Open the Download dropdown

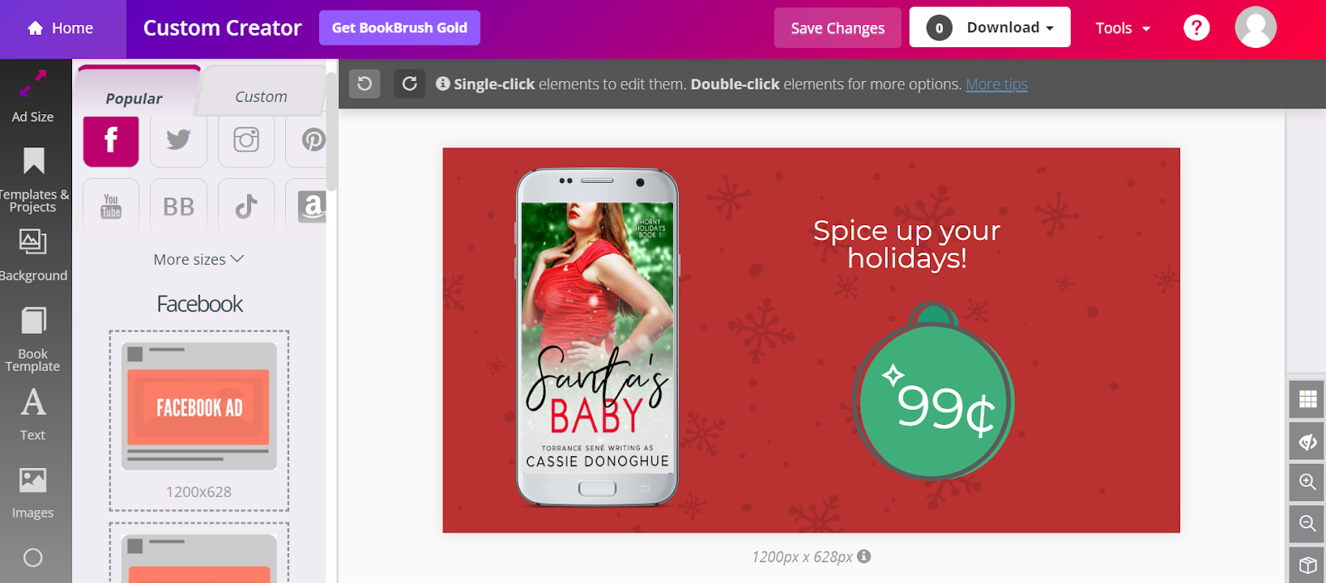(x=990, y=27)
